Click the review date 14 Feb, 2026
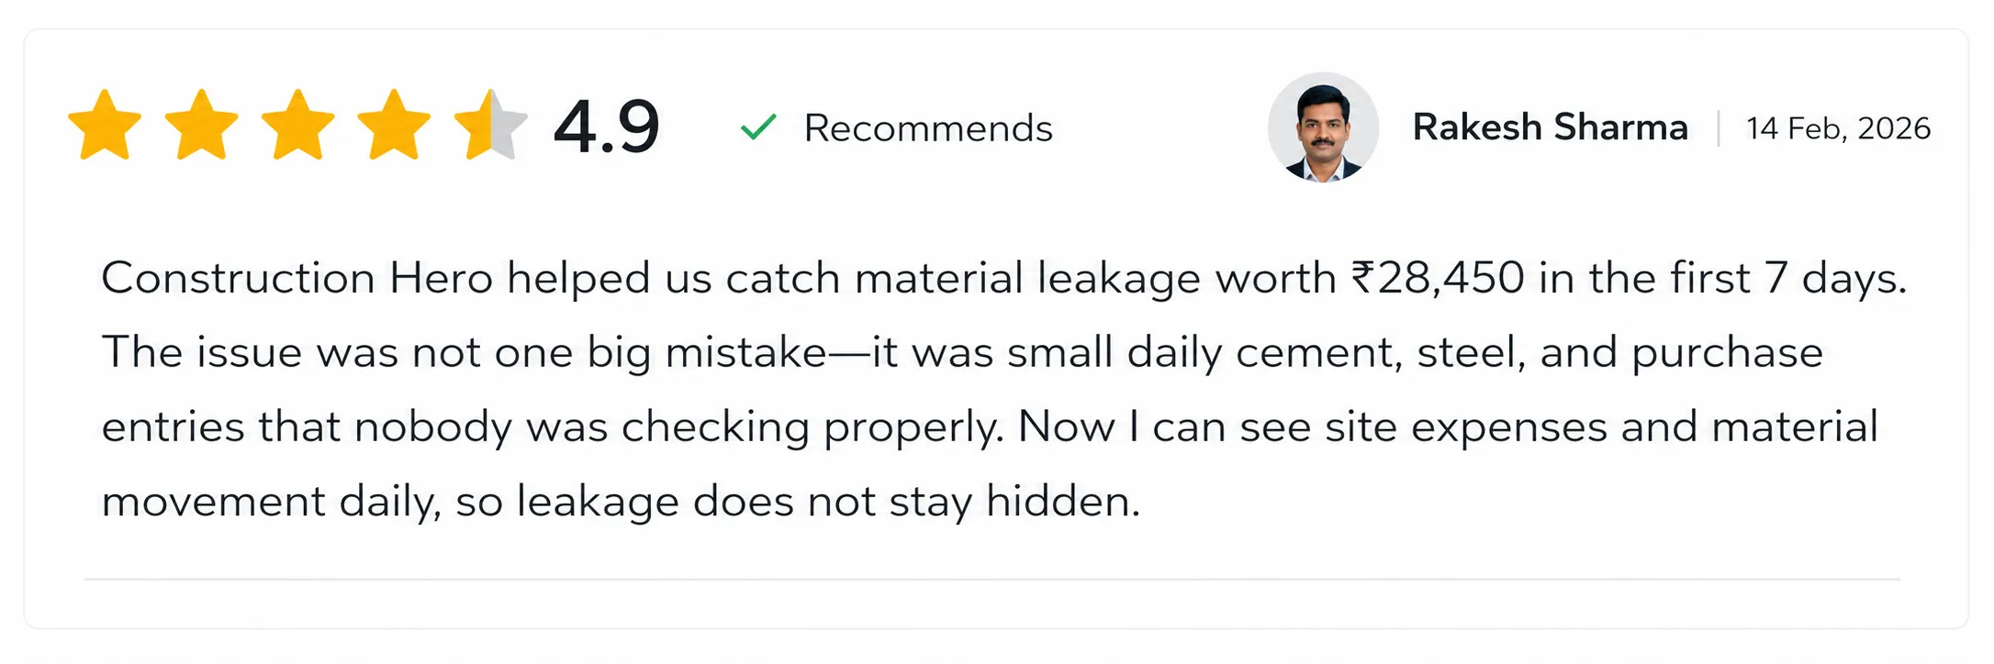Screen dimensions: 1994x664 coord(1838,128)
